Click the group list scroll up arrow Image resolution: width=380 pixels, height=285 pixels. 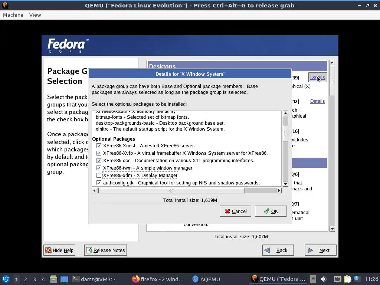pyautogui.click(x=332, y=62)
